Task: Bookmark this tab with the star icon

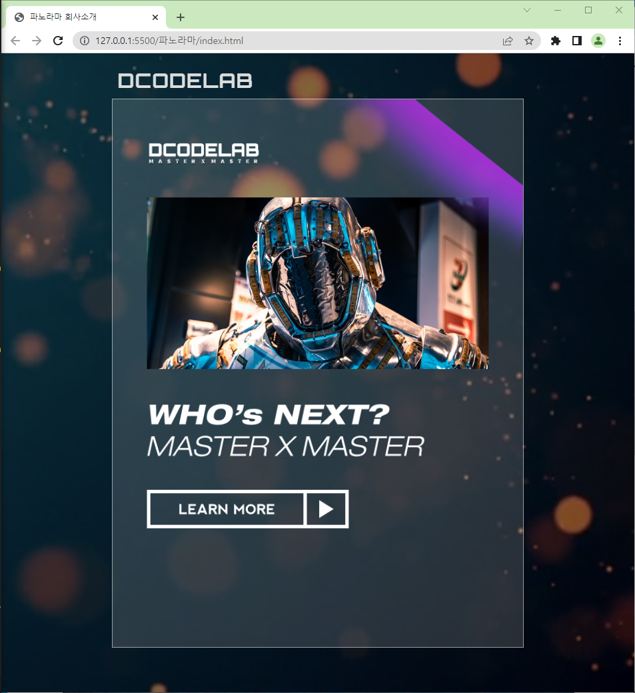Action: point(529,41)
